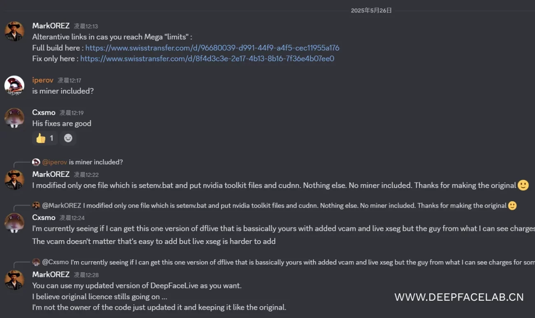Click Cxsmo's hamster avatar at 12:19
This screenshot has width=535, height=318.
[x=14, y=118]
